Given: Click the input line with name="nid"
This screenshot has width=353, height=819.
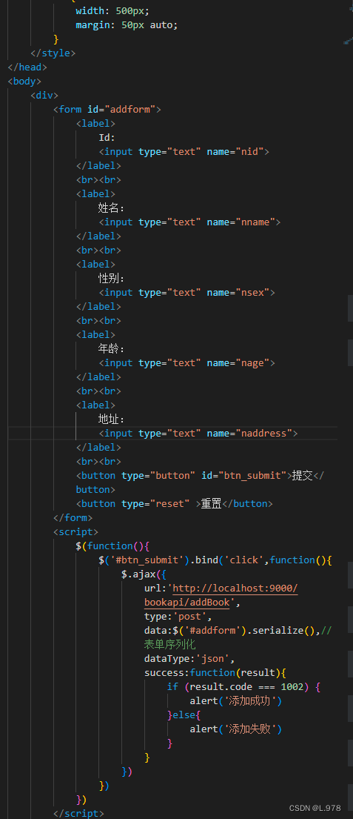Looking at the screenshot, I should 184,151.
